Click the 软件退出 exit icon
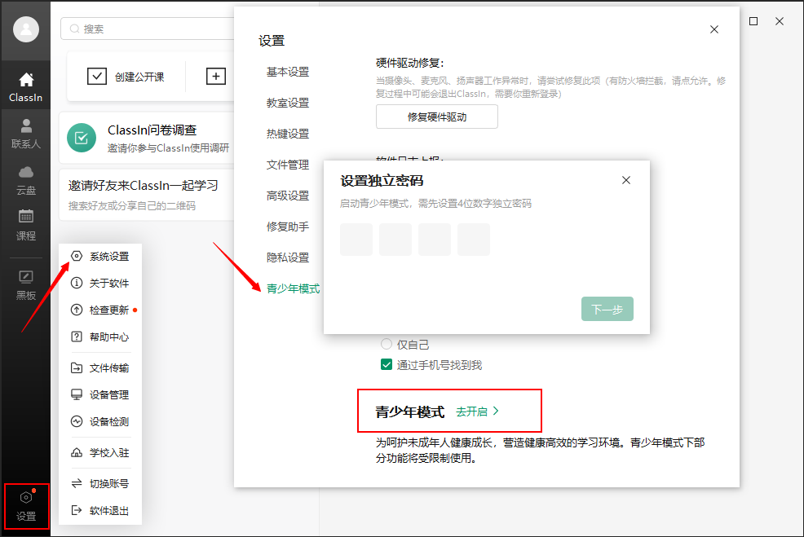Image resolution: width=804 pixels, height=537 pixels. click(77, 510)
